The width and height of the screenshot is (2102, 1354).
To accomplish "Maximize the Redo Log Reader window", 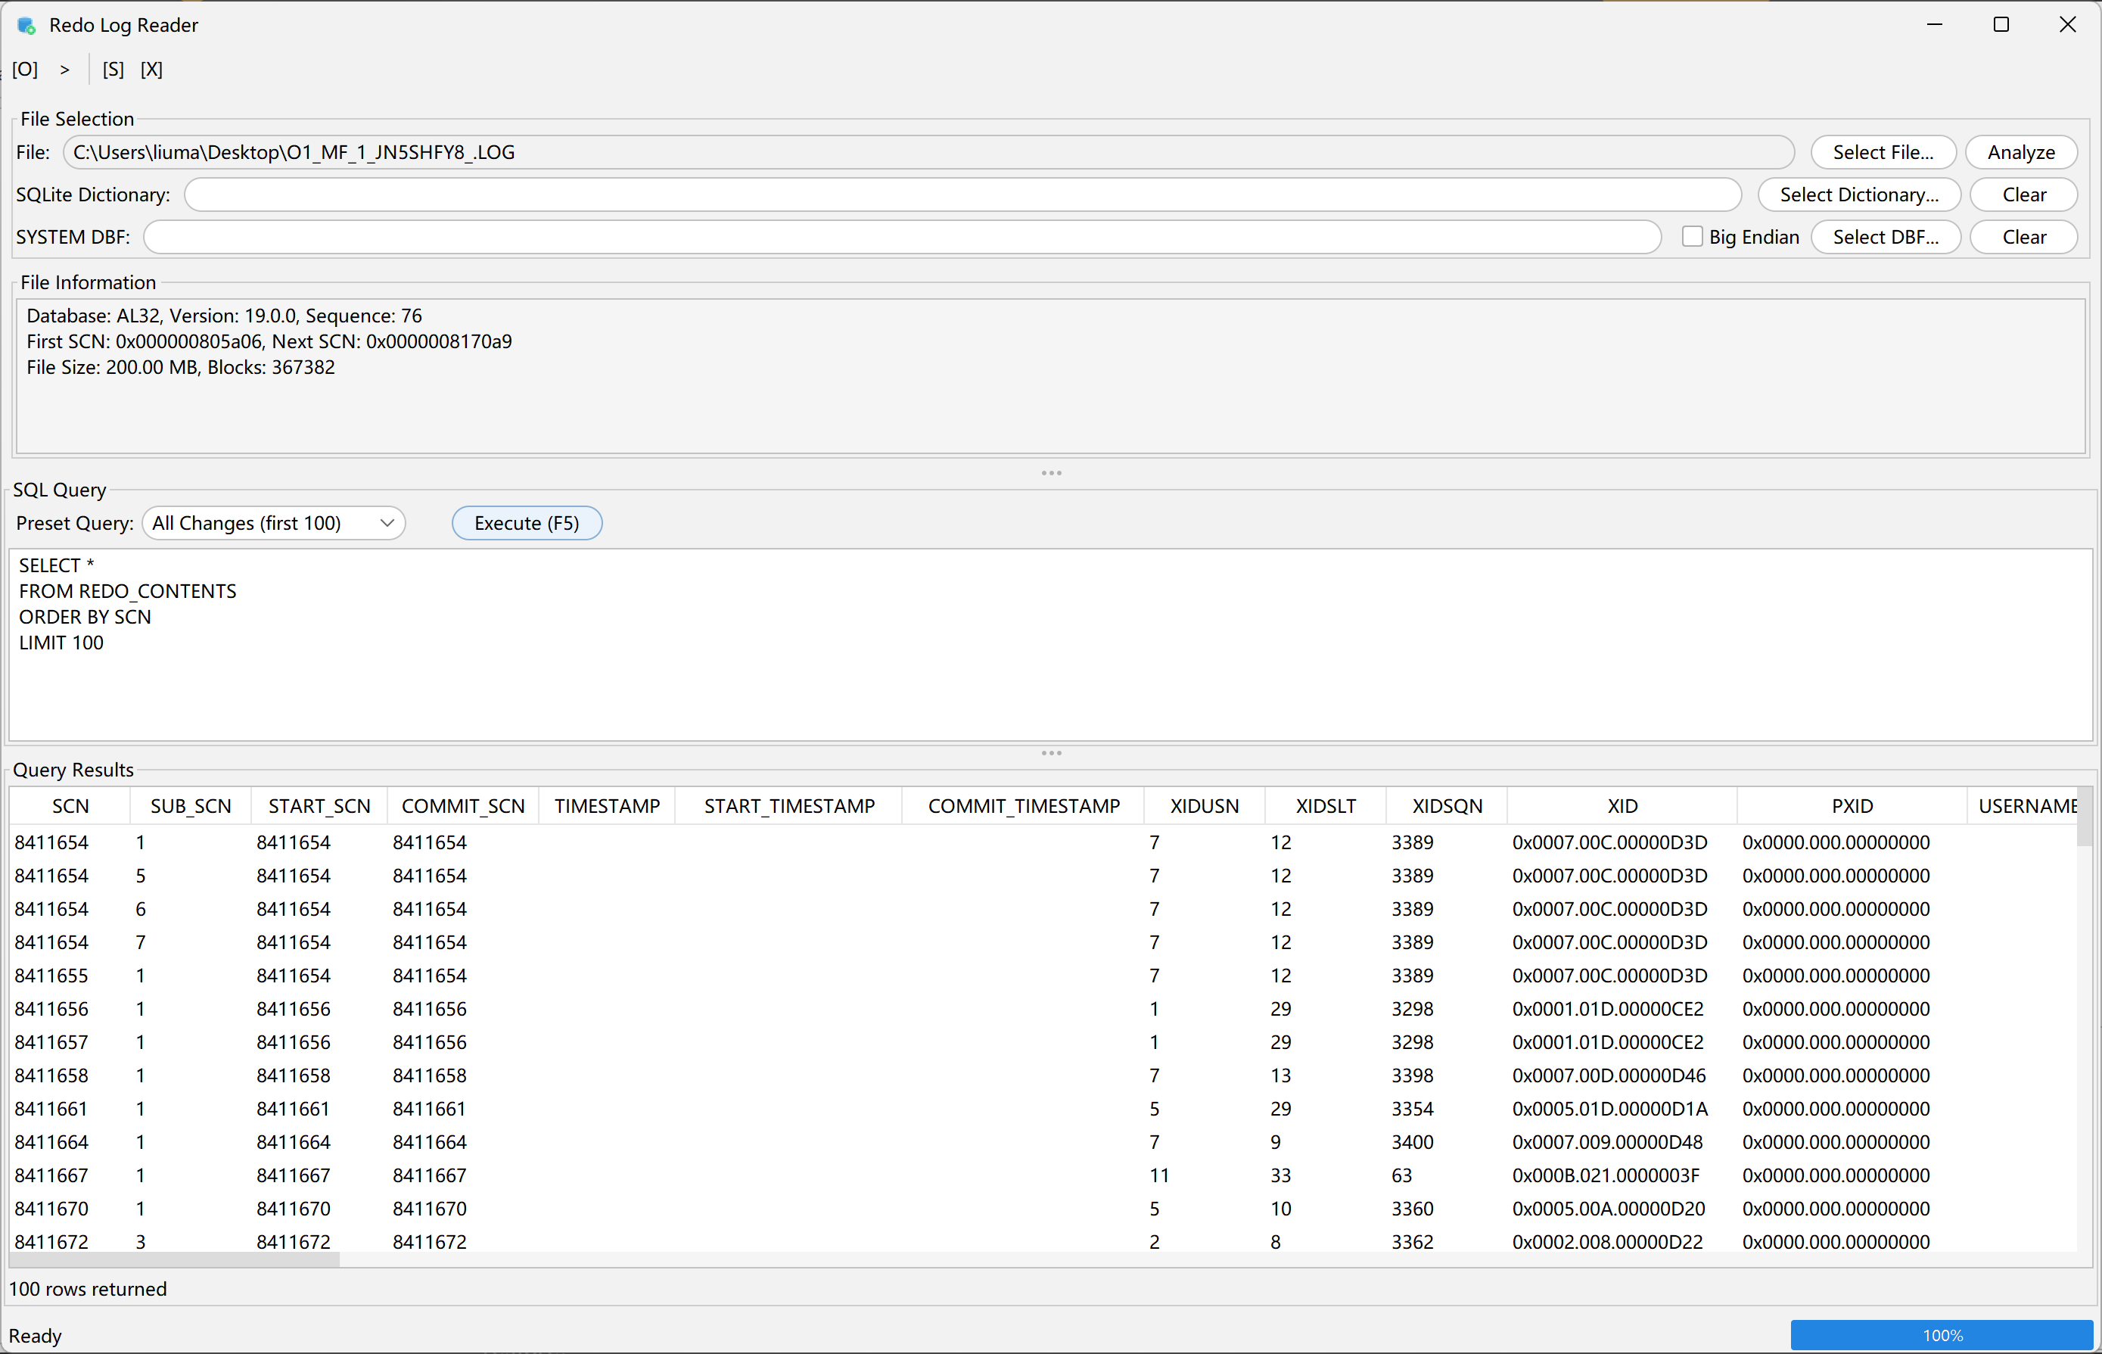I will (2001, 25).
